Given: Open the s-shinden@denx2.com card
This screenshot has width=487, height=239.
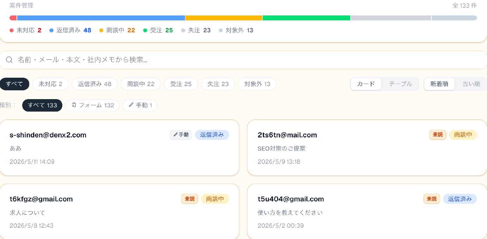Looking at the screenshot, I should pos(119,148).
